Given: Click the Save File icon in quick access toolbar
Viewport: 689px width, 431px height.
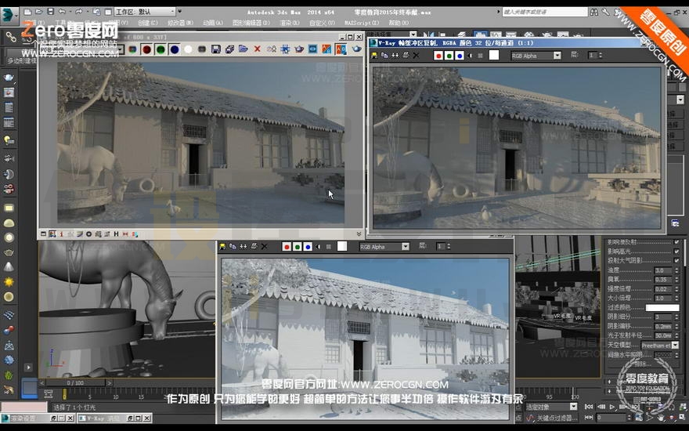Looking at the screenshot, I should tap(51, 12).
